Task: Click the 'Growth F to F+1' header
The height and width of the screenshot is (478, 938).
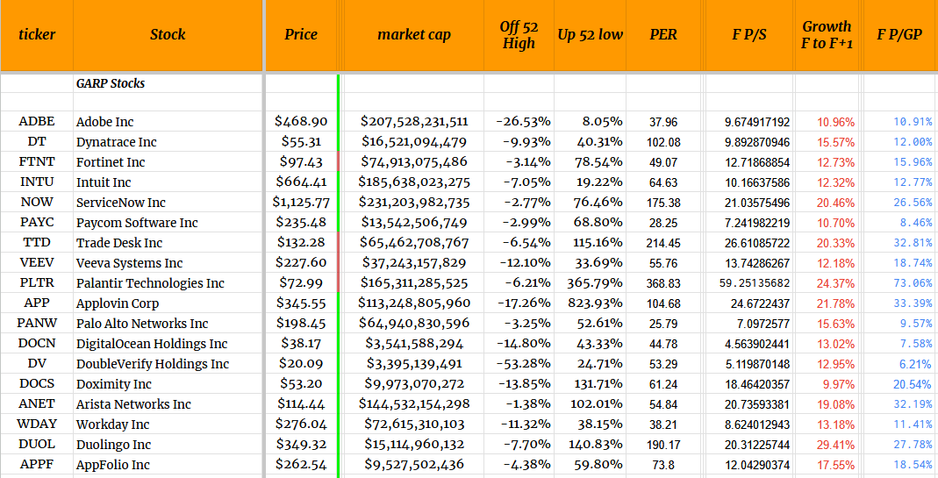Action: click(x=827, y=35)
